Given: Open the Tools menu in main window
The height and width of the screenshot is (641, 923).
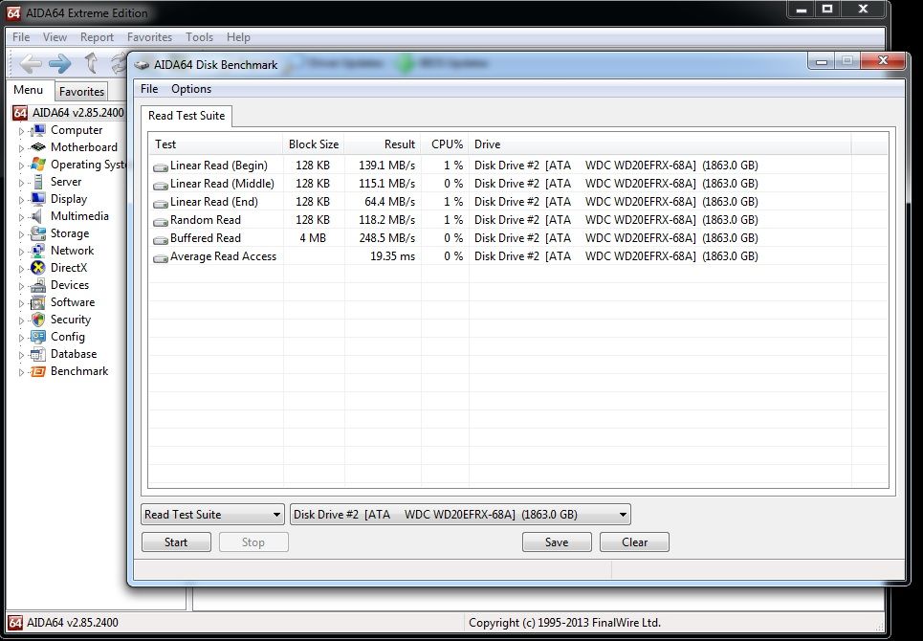Looking at the screenshot, I should coord(199,37).
